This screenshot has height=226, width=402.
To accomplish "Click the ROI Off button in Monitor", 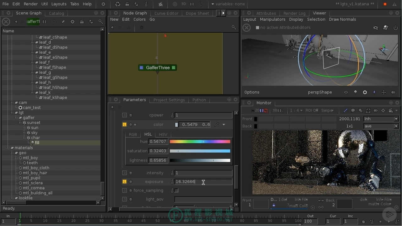I will pyautogui.click(x=312, y=110).
